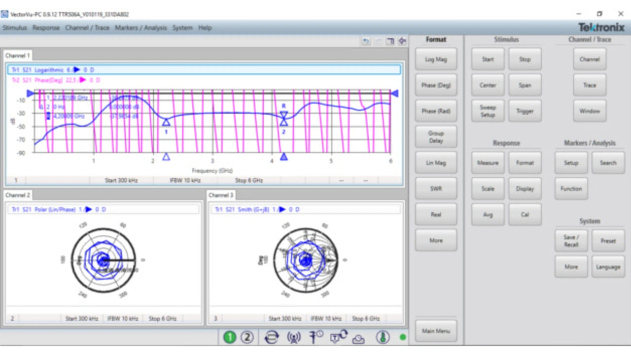Click the clock-on-tray status bar icon
The width and height of the screenshot is (631, 355).
click(x=358, y=338)
